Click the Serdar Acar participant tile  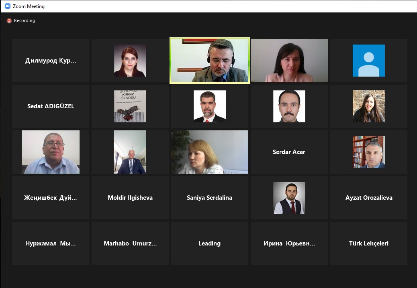tap(289, 152)
